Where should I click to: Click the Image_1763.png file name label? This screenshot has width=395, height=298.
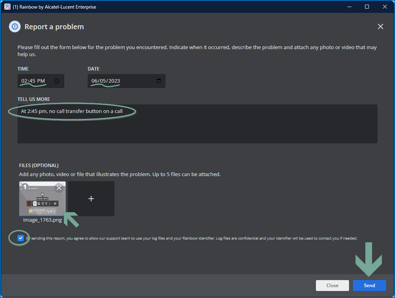tap(42, 220)
